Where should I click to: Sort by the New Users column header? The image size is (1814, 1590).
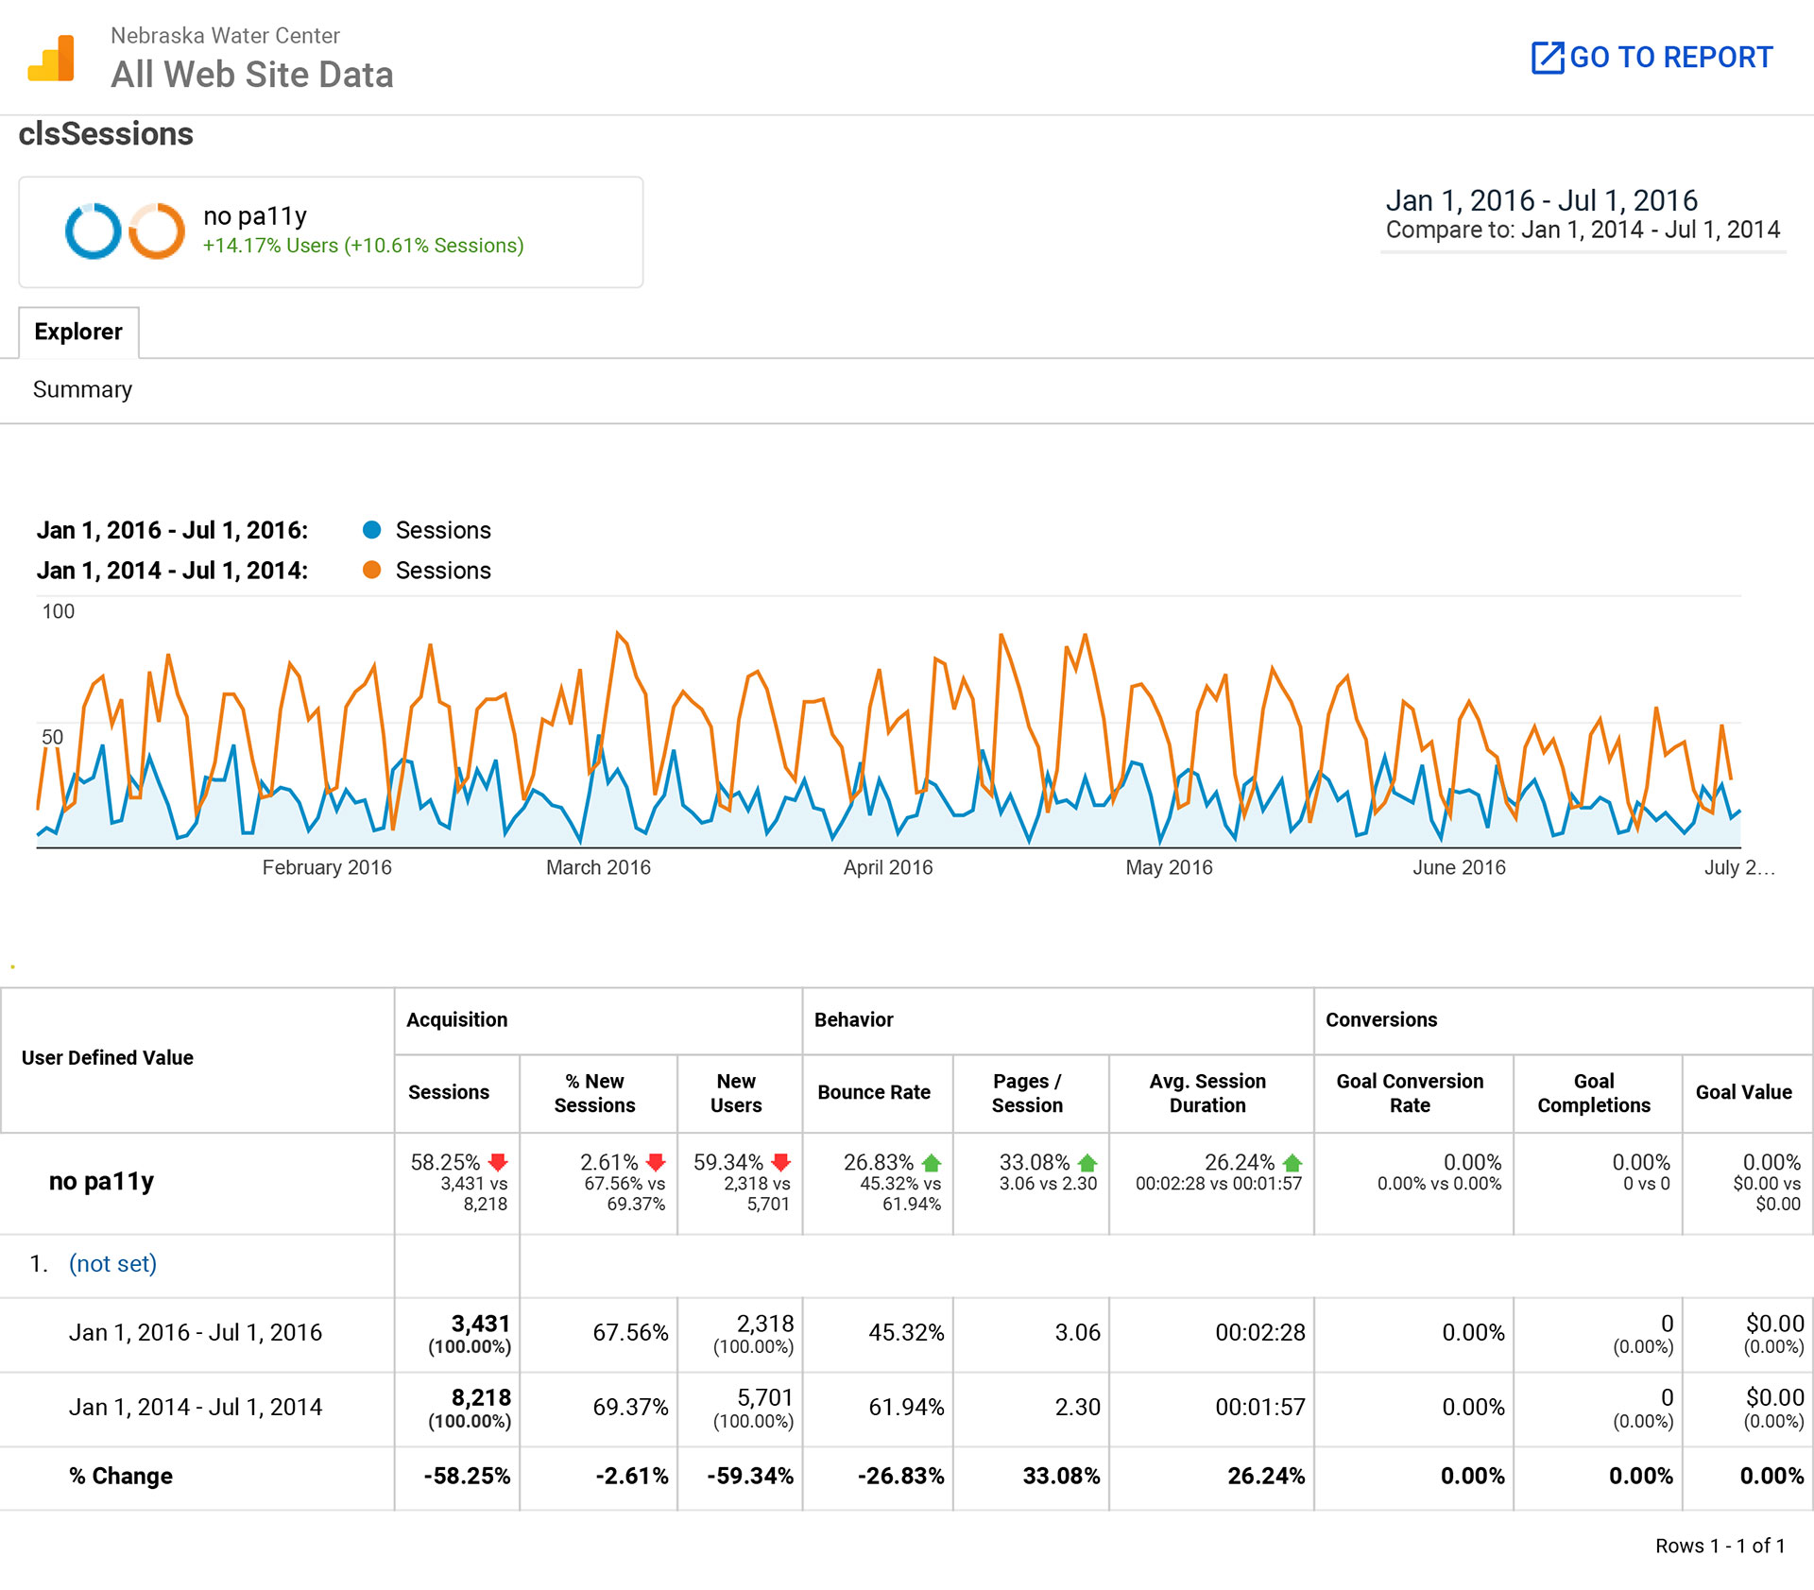(736, 1093)
